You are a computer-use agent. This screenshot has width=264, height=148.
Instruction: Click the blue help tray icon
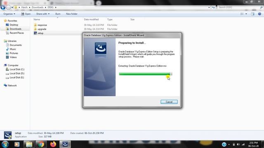(224, 144)
